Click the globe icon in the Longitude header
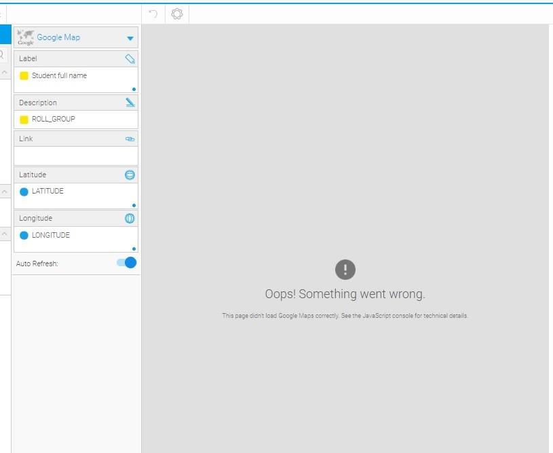 (130, 218)
